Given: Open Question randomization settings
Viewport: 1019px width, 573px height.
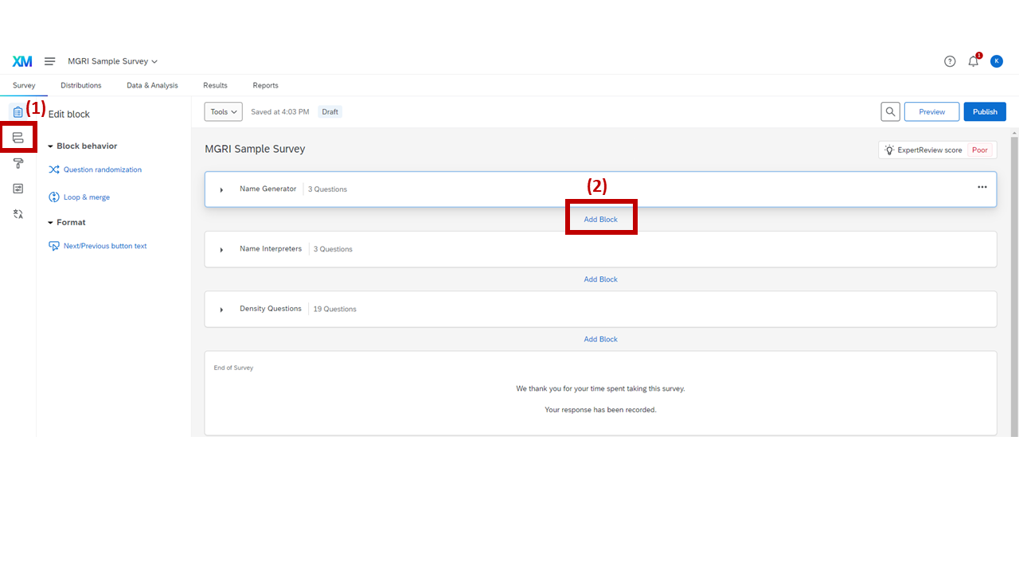Looking at the screenshot, I should (101, 170).
